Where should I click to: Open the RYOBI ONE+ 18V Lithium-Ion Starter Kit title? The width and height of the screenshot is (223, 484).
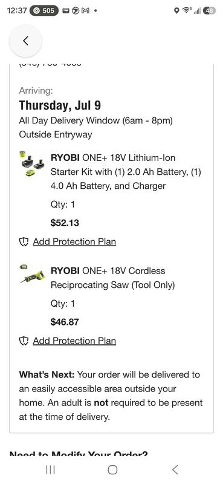(x=126, y=172)
